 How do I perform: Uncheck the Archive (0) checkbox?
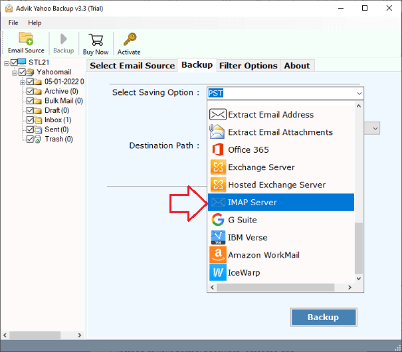(30, 91)
